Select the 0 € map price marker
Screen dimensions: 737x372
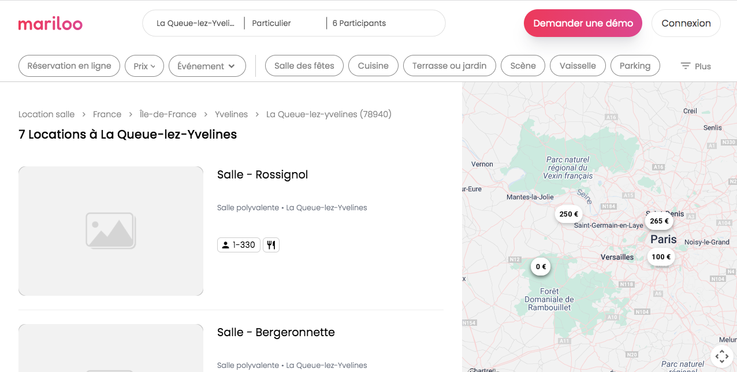(x=541, y=266)
